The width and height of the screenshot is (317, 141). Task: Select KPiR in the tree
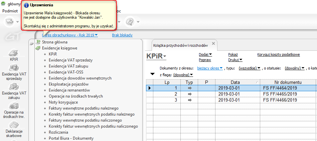coord(53,54)
